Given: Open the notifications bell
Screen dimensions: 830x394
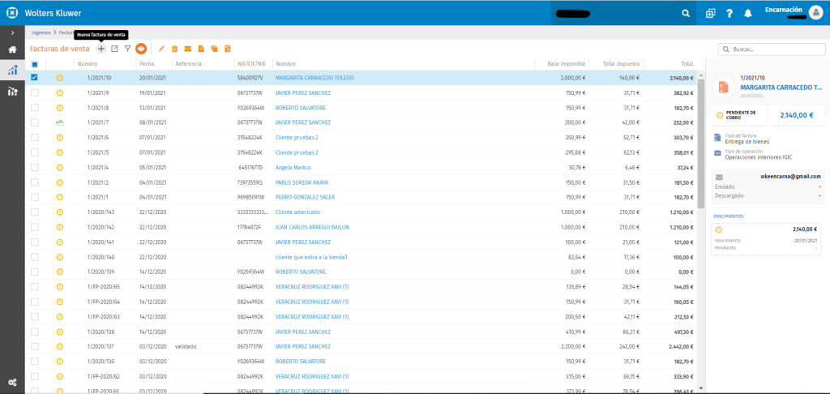Looking at the screenshot, I should 747,14.
